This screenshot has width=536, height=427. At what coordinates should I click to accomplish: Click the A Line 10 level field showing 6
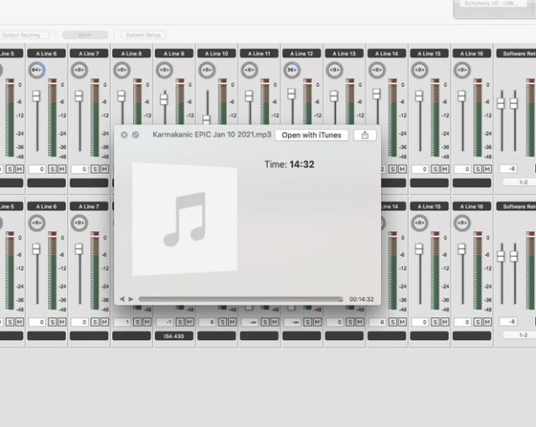coord(207,322)
